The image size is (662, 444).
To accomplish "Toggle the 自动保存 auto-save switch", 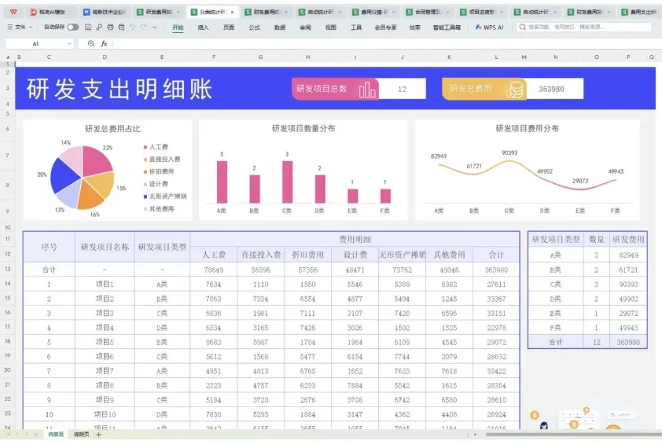I will click(73, 27).
